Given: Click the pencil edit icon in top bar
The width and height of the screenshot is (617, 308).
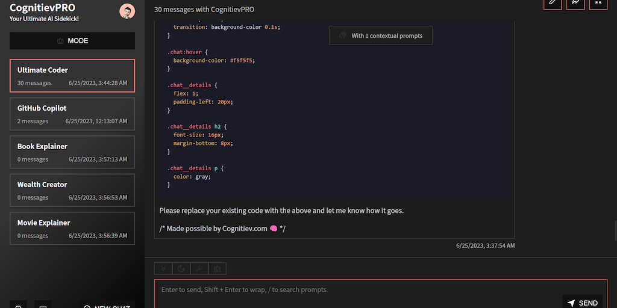Looking at the screenshot, I should pos(552,2).
